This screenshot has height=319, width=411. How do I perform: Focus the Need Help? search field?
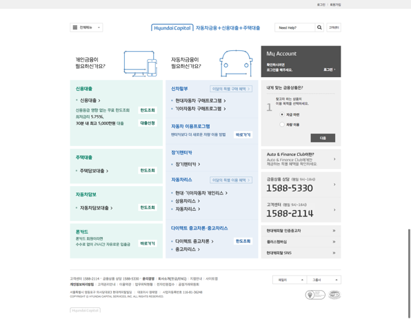tap(294, 28)
